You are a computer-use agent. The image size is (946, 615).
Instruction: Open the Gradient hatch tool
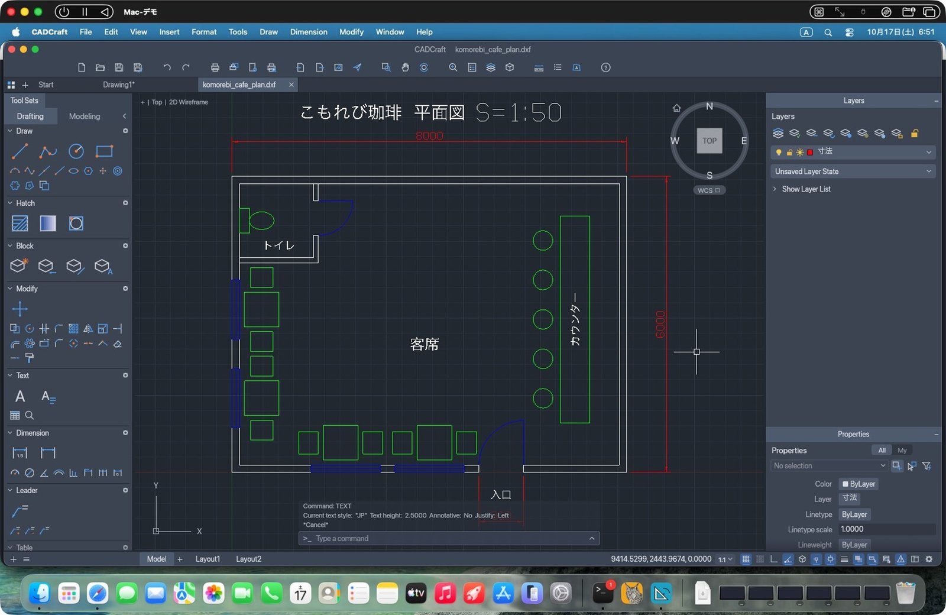point(48,224)
